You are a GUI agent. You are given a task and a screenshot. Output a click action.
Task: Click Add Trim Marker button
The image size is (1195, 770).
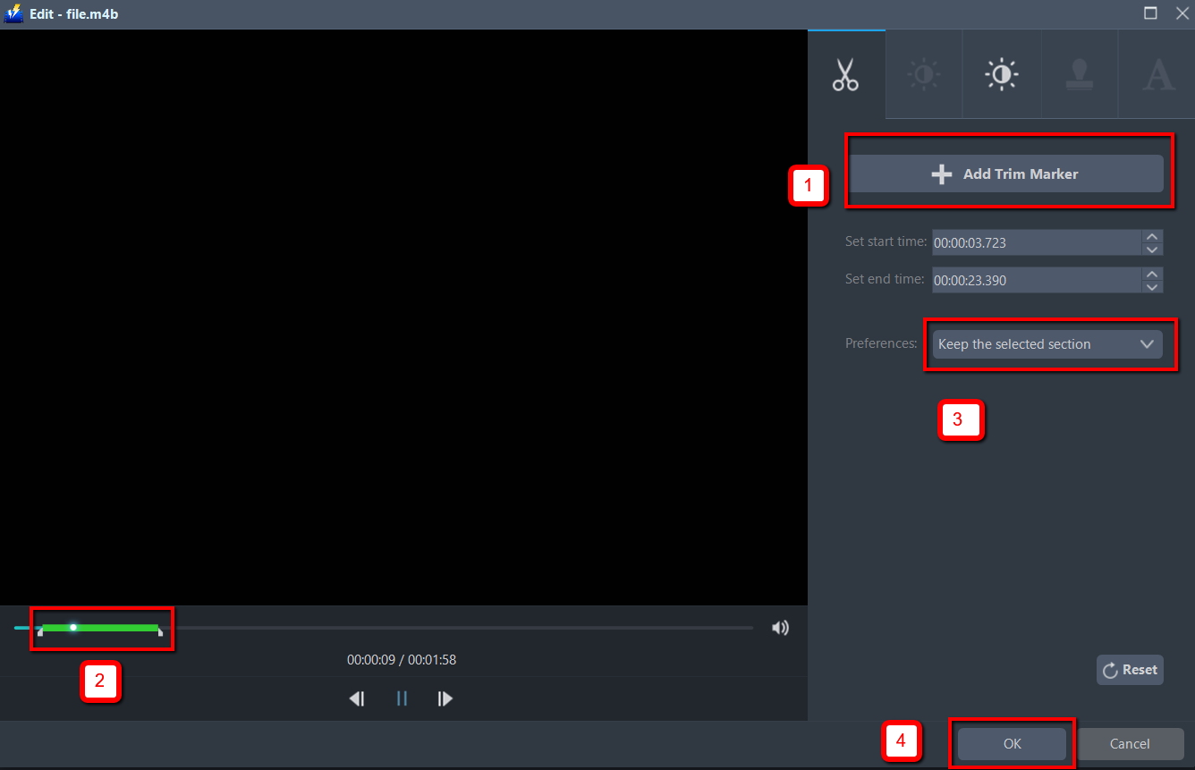(x=1005, y=174)
